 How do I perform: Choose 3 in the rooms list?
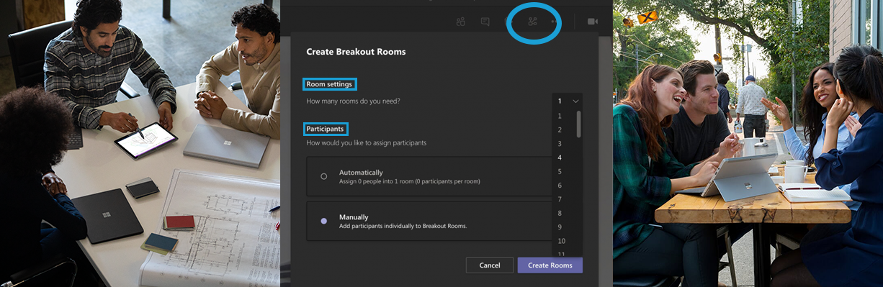coord(560,144)
